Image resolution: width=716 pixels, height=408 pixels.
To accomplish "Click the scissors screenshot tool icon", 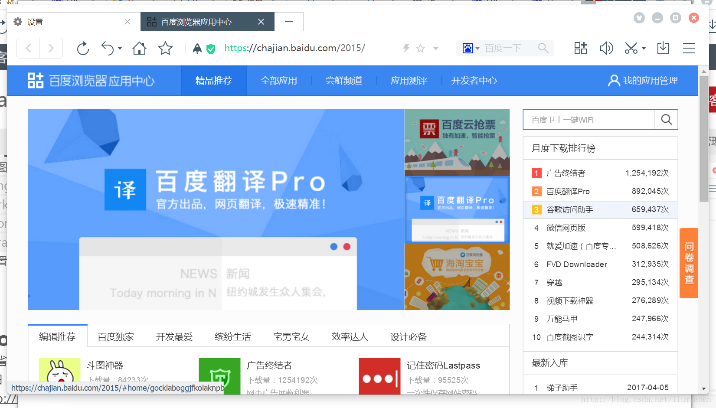I will point(631,48).
